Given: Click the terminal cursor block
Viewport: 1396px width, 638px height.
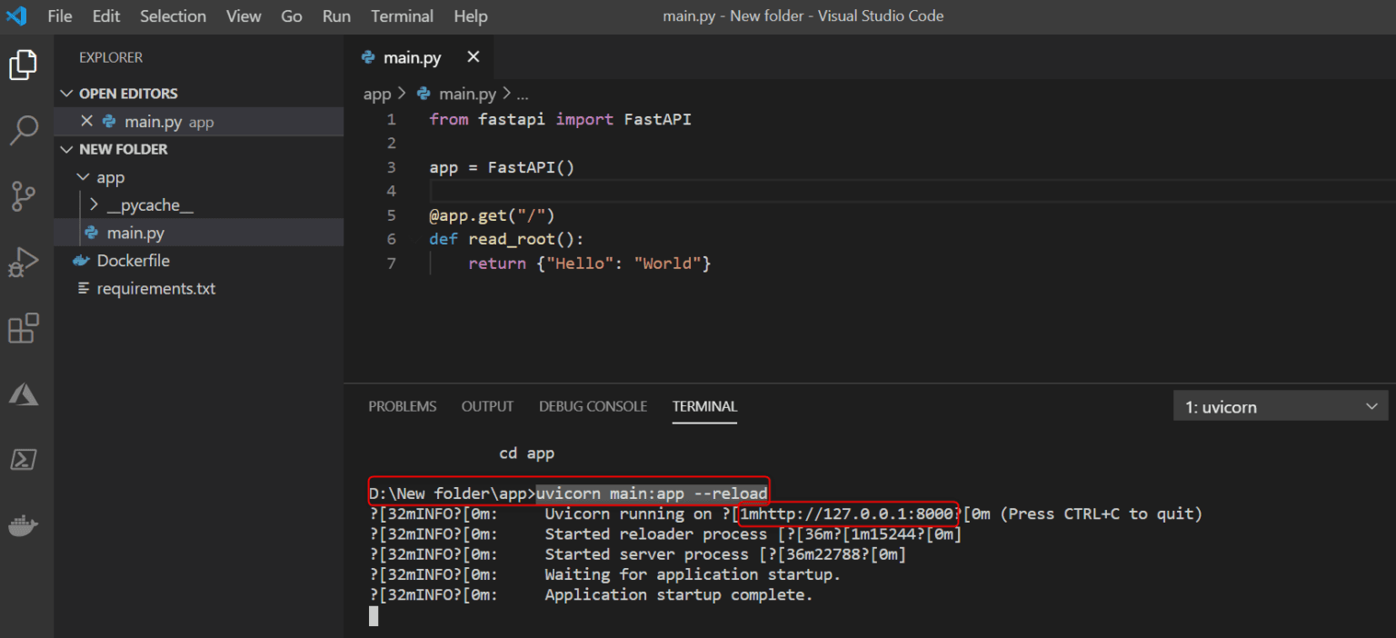Looking at the screenshot, I should click(373, 616).
